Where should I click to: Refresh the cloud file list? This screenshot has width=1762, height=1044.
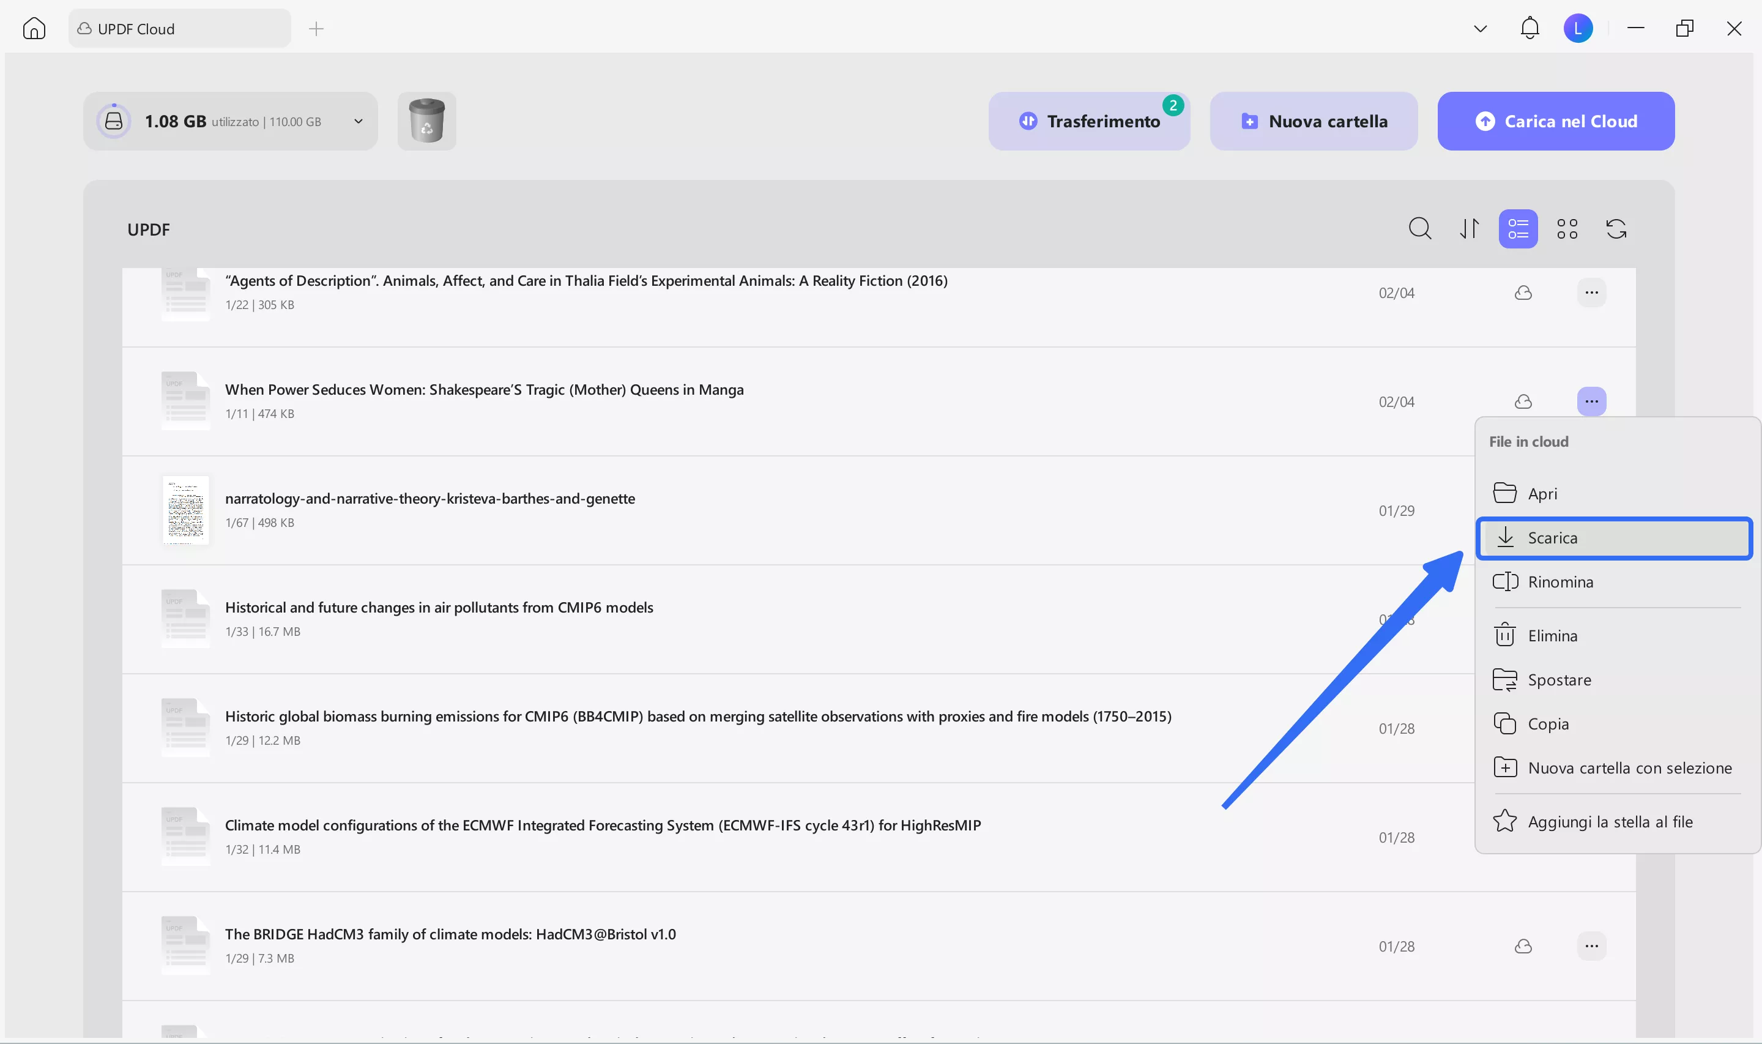(x=1616, y=229)
